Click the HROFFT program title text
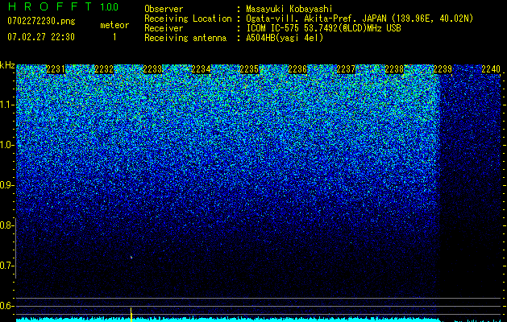507x322 pixels. 51,6
